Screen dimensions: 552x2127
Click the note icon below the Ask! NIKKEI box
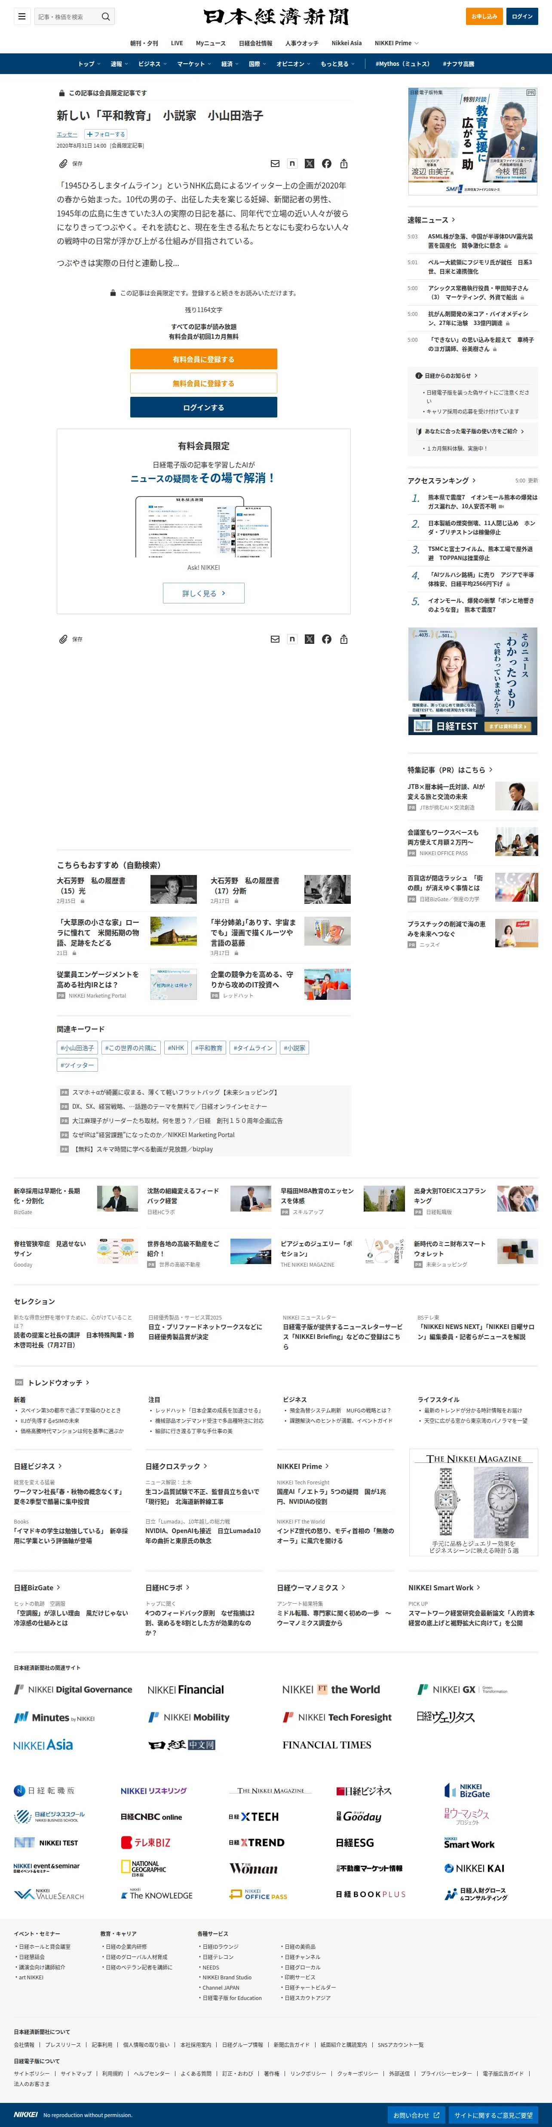point(292,639)
